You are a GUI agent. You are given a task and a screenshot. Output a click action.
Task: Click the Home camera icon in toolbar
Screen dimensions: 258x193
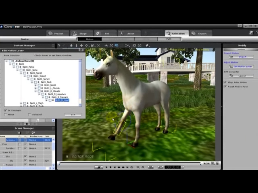[71, 45]
